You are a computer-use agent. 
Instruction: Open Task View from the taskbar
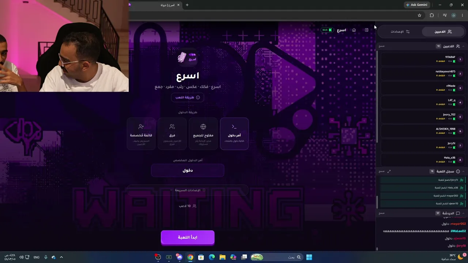(244, 257)
